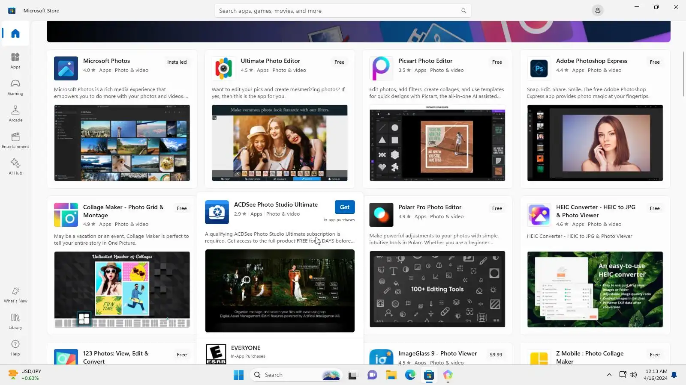Go to the Apps section

tap(15, 61)
